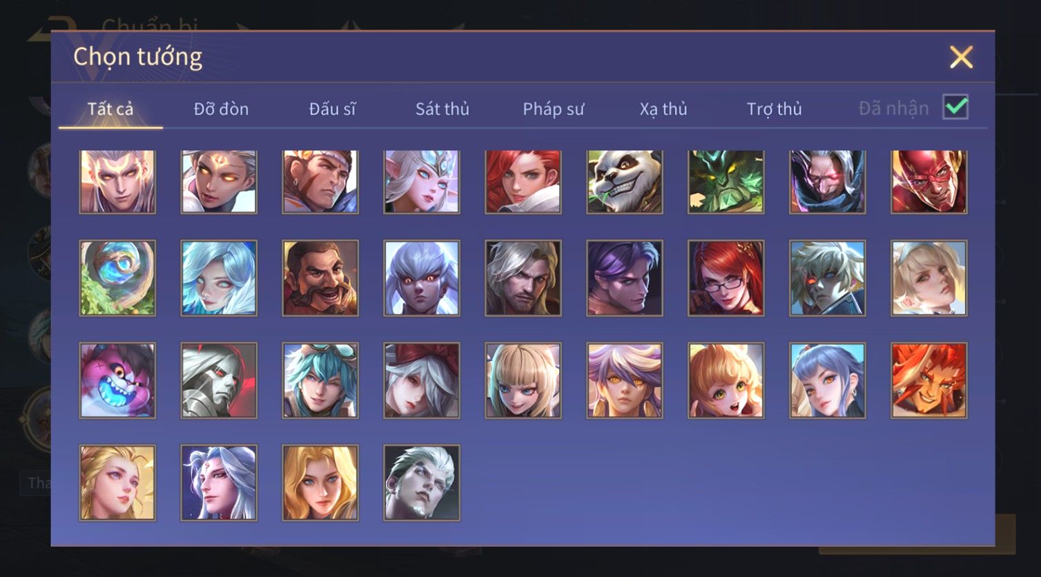Pick the silver-haired hero with red hat

[422, 380]
